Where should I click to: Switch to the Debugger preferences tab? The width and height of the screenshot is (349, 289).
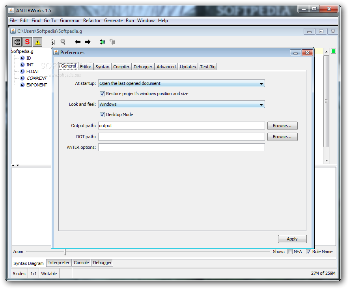point(143,67)
